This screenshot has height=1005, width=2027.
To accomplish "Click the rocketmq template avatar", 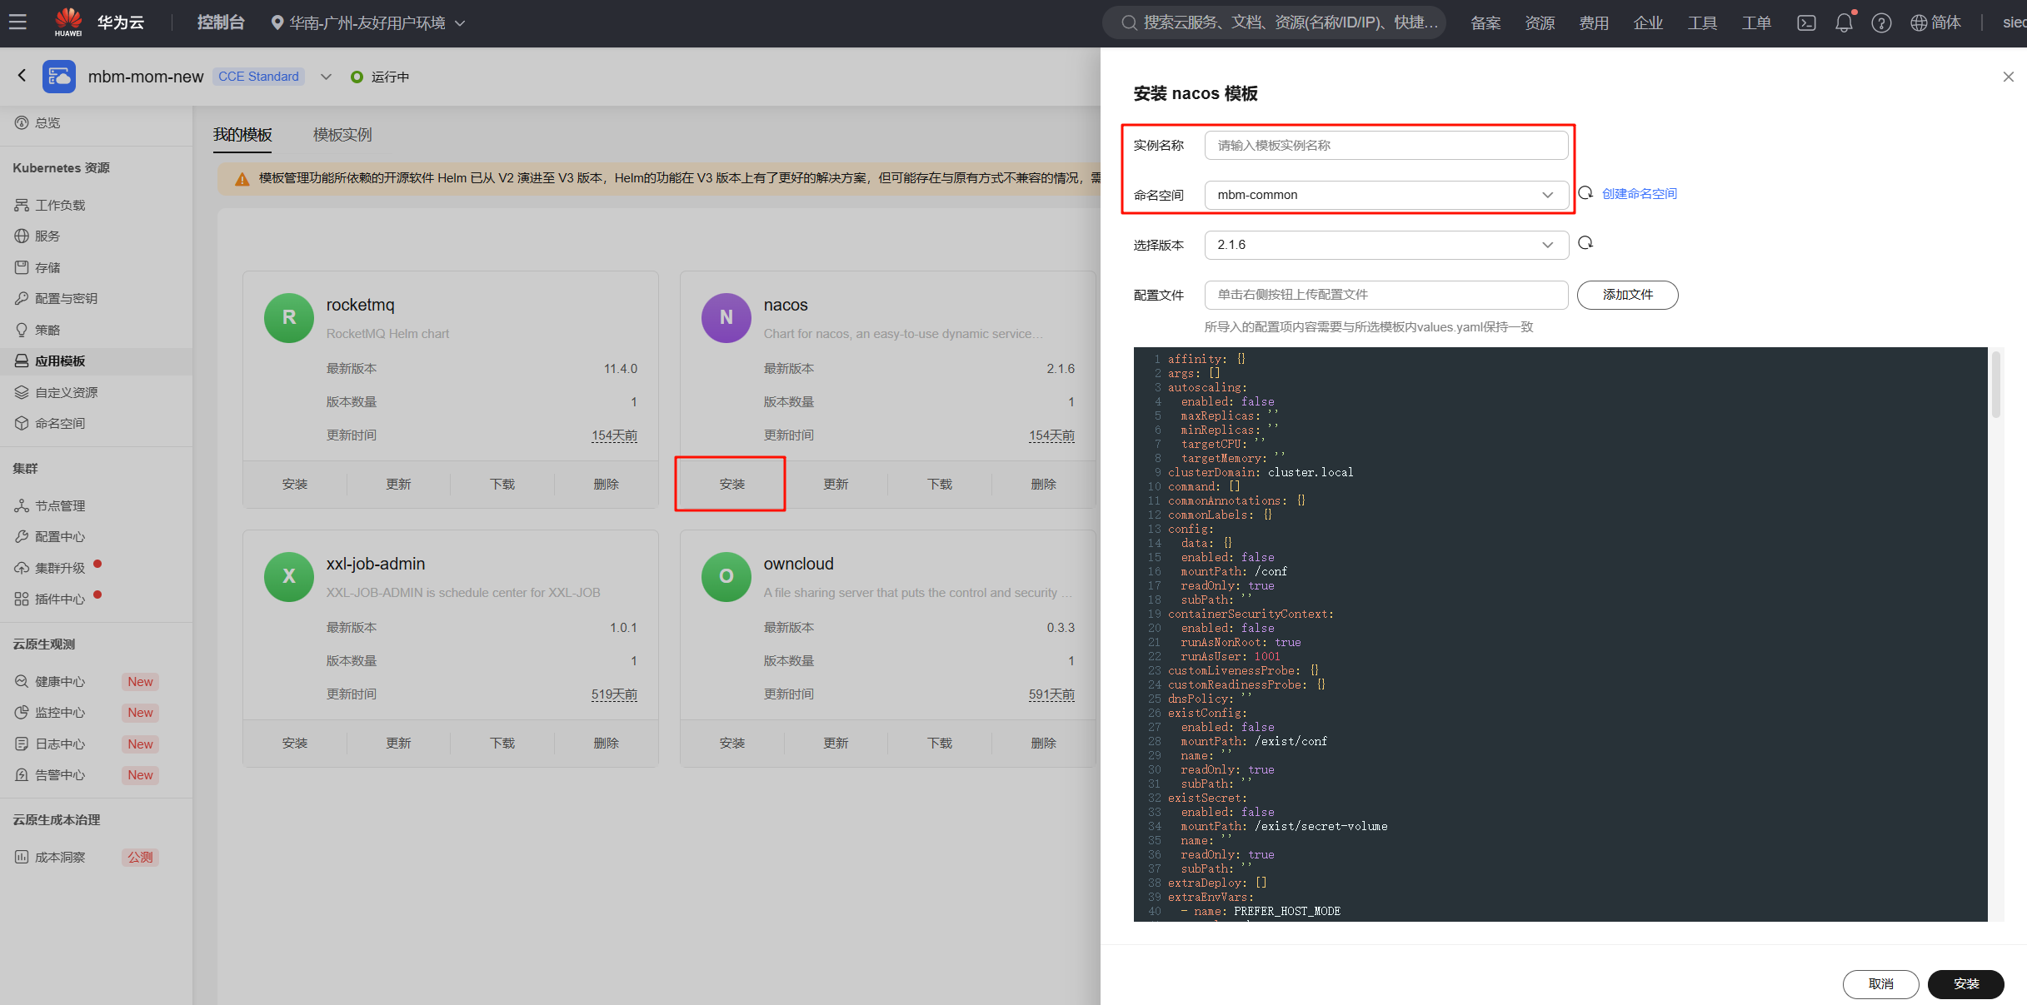I will (289, 317).
